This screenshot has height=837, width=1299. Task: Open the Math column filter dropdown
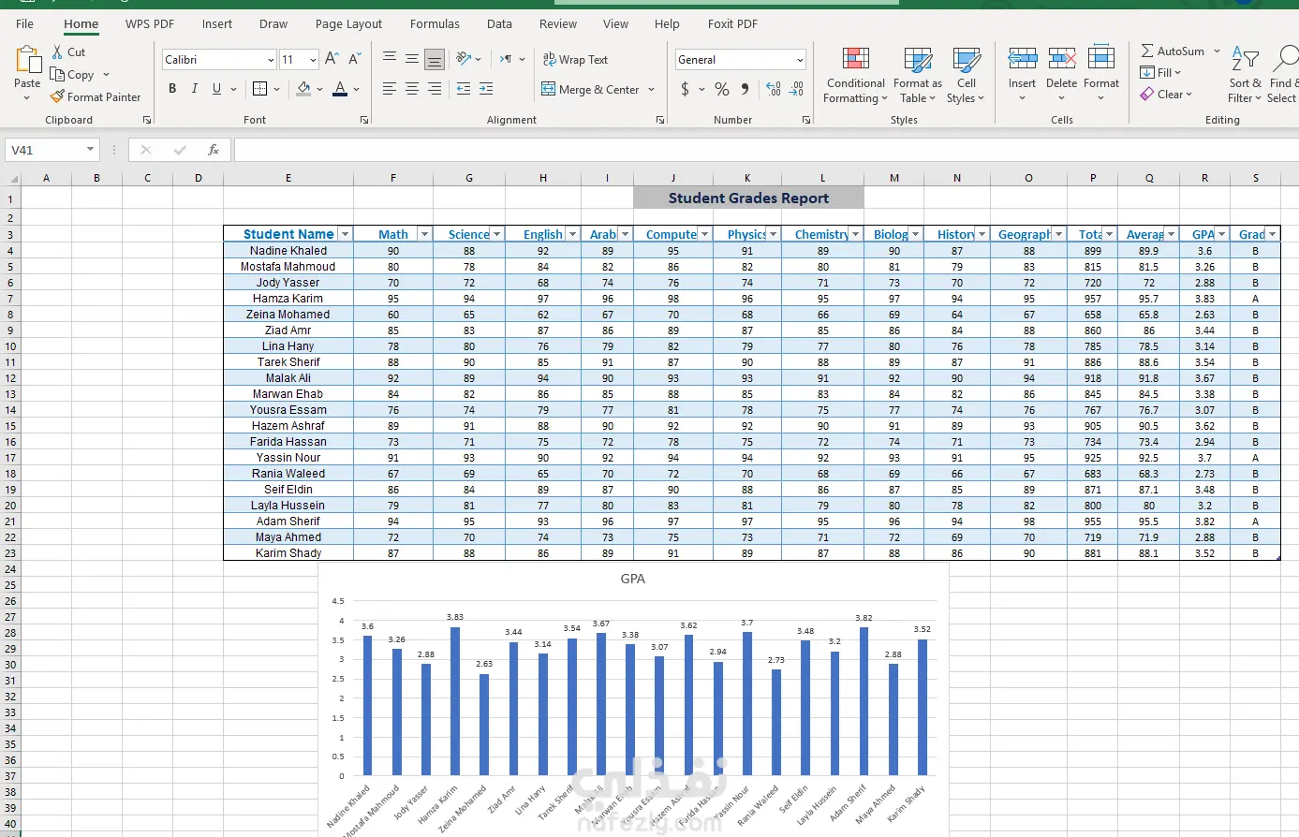coord(424,234)
